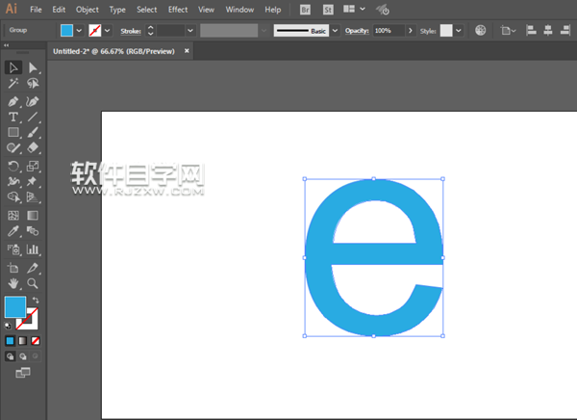The height and width of the screenshot is (420, 577).
Task: Select the Paintbrush tool
Action: tap(33, 132)
